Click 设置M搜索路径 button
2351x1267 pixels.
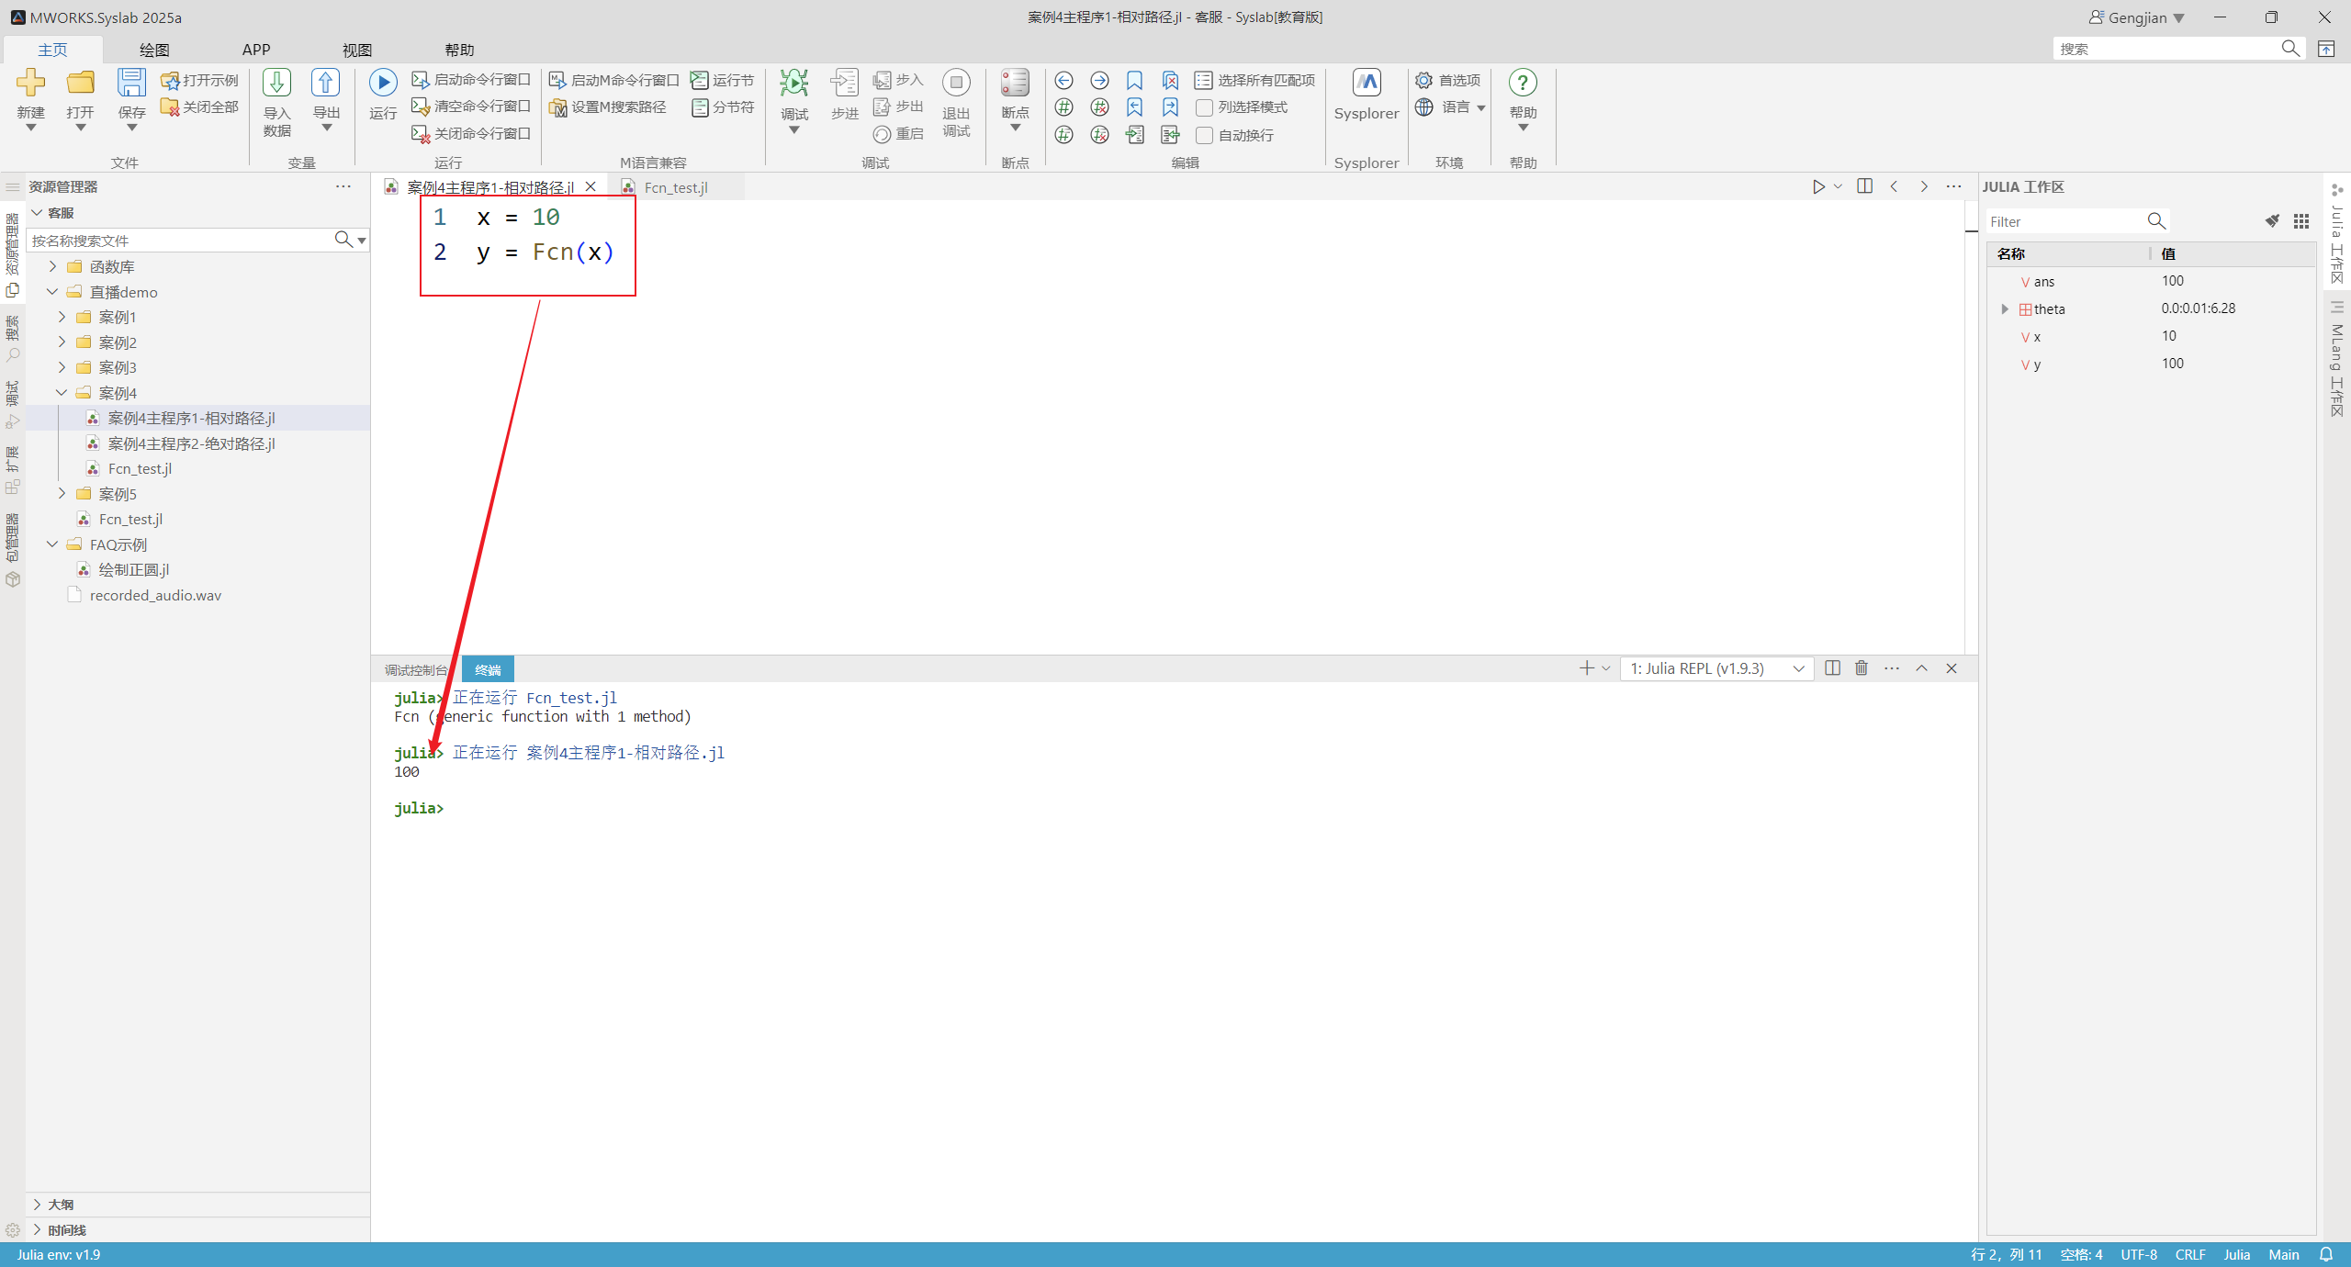(608, 107)
